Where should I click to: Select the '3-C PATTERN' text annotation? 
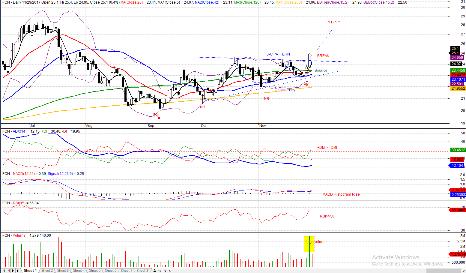278,54
